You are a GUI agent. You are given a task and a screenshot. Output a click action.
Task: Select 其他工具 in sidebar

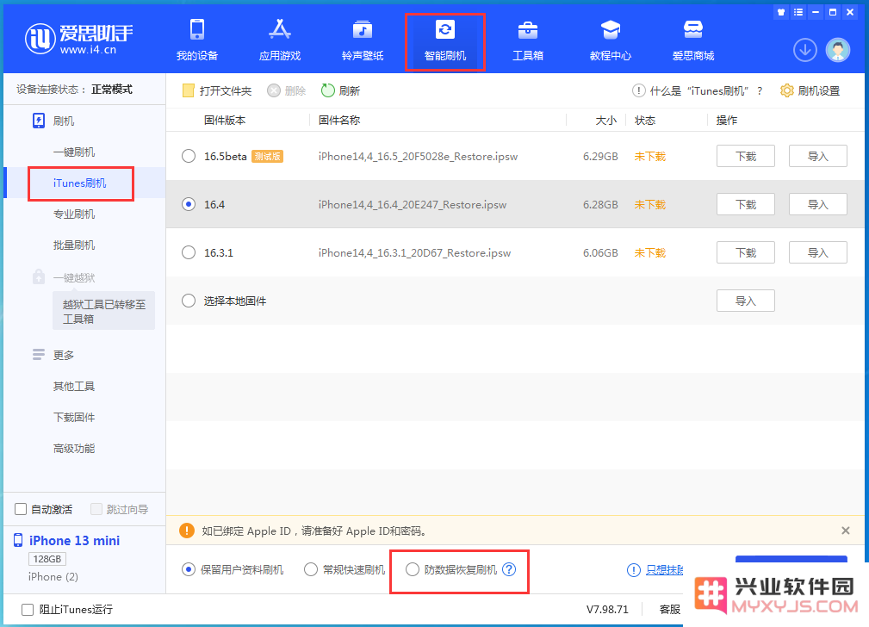[74, 386]
